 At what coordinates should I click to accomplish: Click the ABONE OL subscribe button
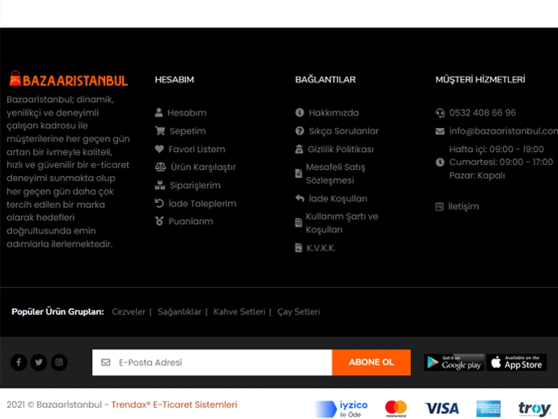click(371, 362)
